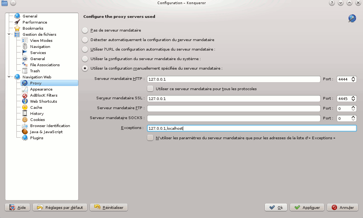Click the Appliquer button

pos(307,207)
